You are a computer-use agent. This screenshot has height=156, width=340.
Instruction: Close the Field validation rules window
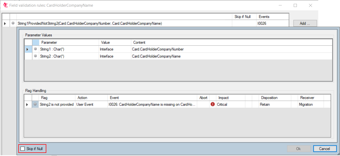click(311, 5)
